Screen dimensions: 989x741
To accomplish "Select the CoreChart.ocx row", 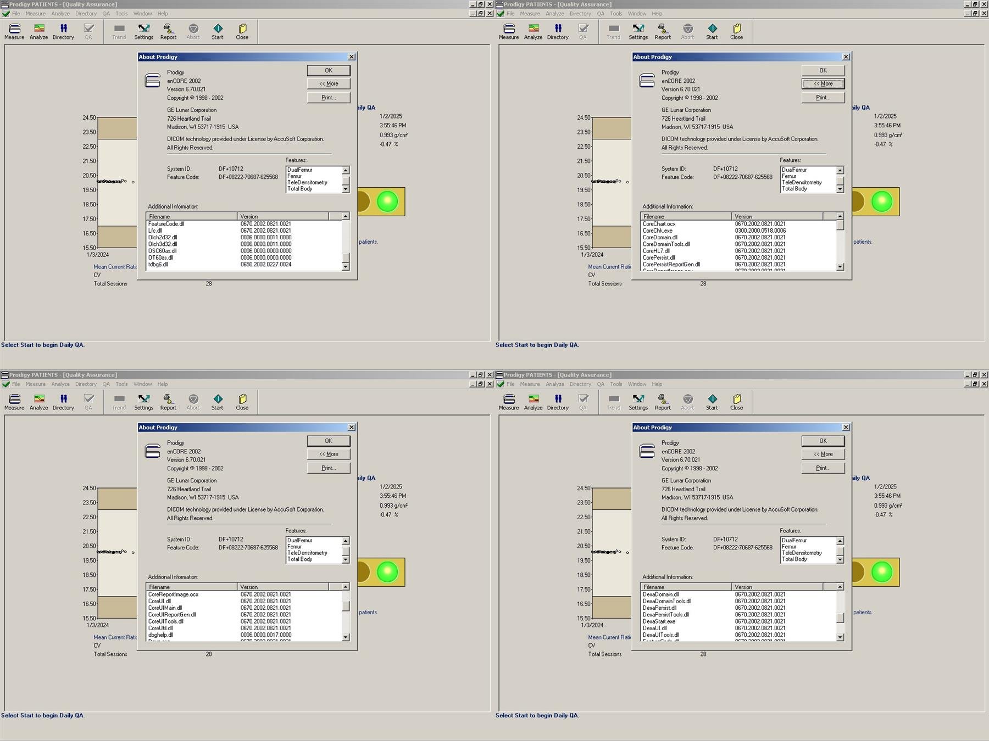I will [738, 224].
